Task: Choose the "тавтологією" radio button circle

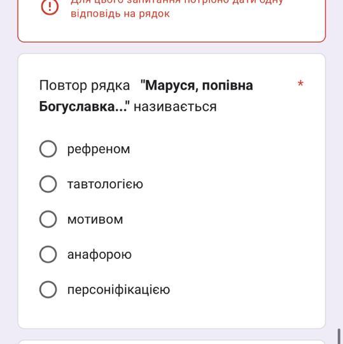Action: (x=48, y=184)
